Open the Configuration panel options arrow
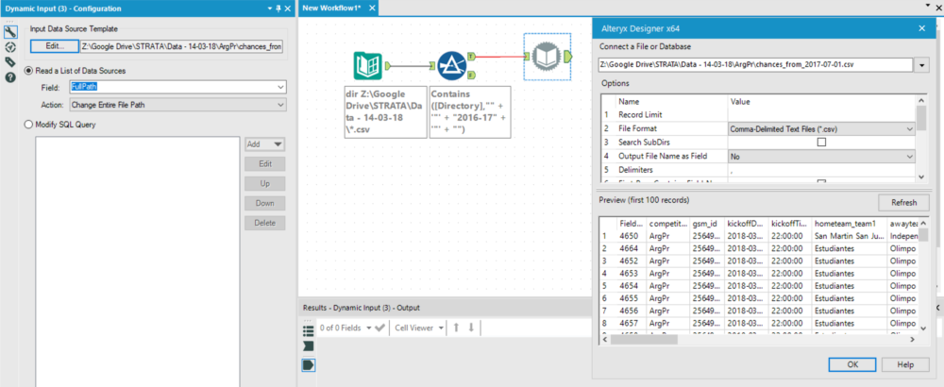The height and width of the screenshot is (387, 944). click(268, 8)
